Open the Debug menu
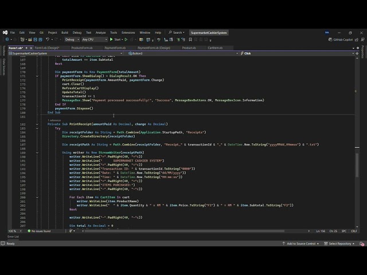The width and height of the screenshot is (367, 275). tap(77, 33)
